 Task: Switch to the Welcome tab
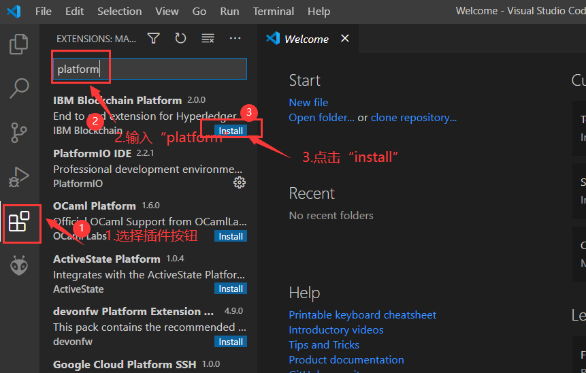(306, 39)
